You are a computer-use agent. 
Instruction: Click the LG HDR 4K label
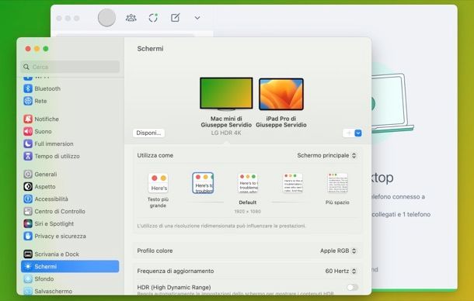pos(226,133)
